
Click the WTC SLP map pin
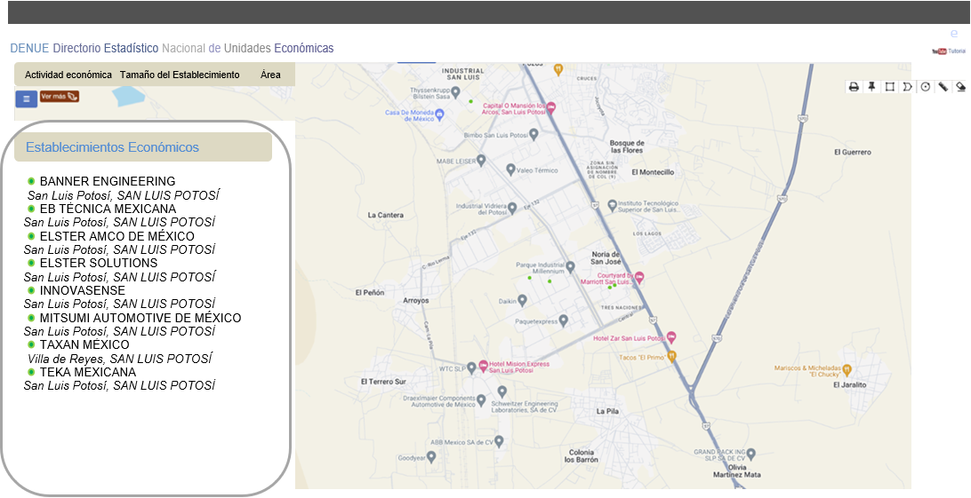pyautogui.click(x=471, y=368)
